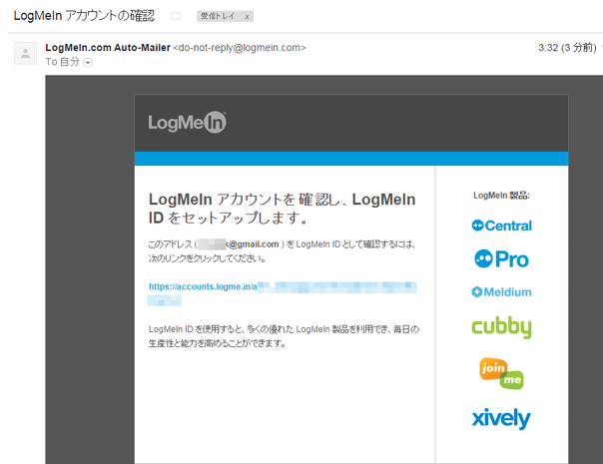Click the importance marker icon beside subject
Screen dimensions: 603x464
point(176,16)
